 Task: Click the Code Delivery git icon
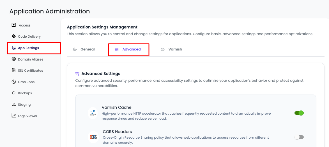(x=14, y=36)
